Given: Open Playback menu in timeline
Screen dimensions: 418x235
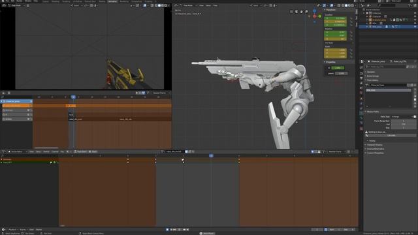Looking at the screenshot, I should (12, 229).
